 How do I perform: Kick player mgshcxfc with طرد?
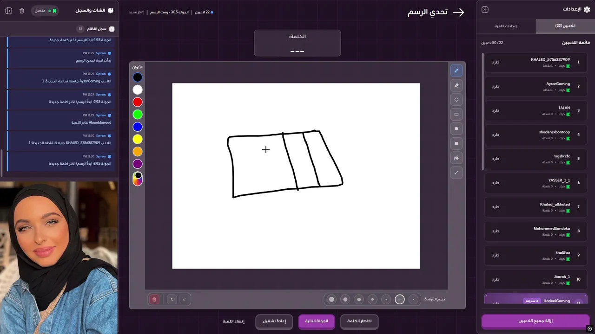pyautogui.click(x=496, y=159)
